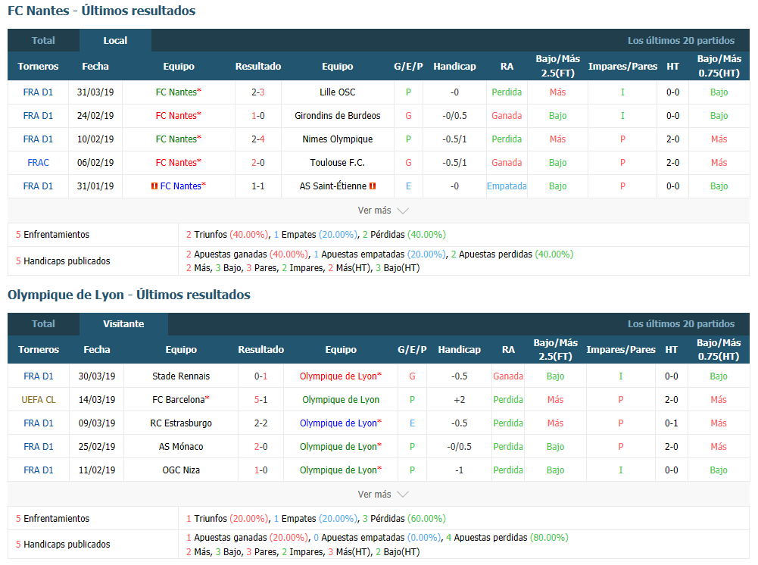
Task: Open Lille OSC team link
Action: [x=338, y=92]
